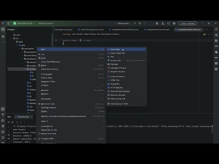Open the Build hammer tool window
Image resolution: width=219 pixels, height=164 pixels.
(x=3, y=115)
